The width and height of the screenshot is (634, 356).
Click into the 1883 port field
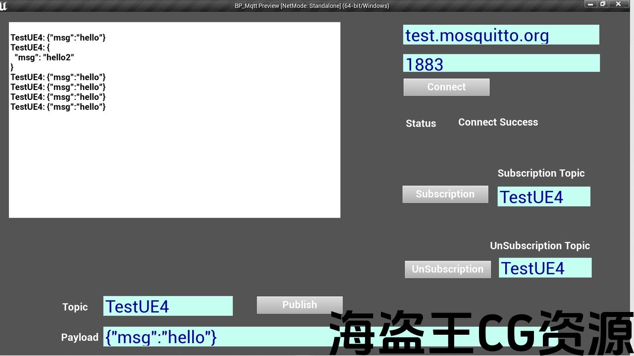(501, 64)
